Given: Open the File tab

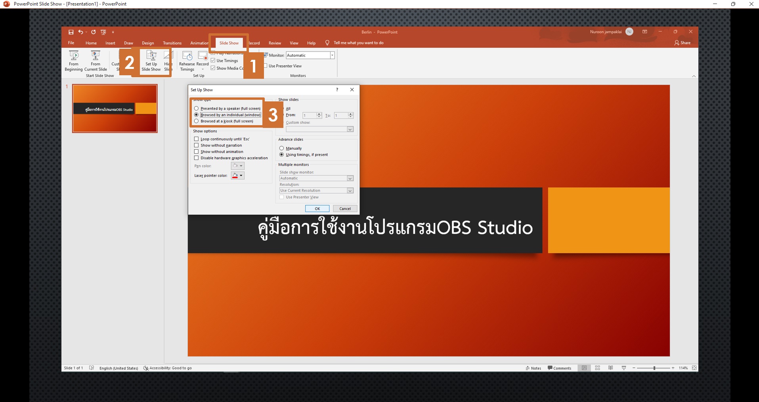Looking at the screenshot, I should point(71,43).
